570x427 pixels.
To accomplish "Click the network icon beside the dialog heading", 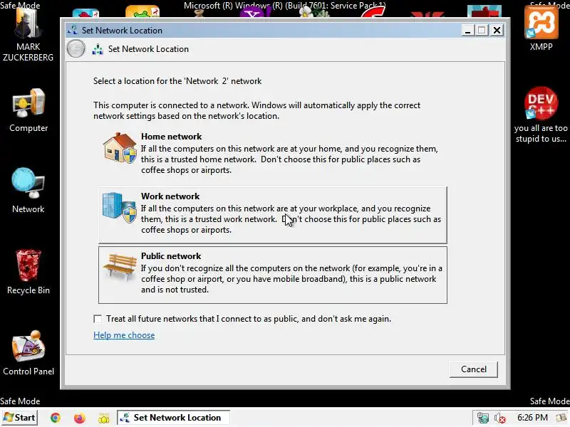I will (98, 49).
